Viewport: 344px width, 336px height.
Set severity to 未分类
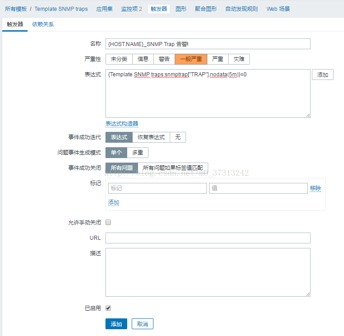119,59
